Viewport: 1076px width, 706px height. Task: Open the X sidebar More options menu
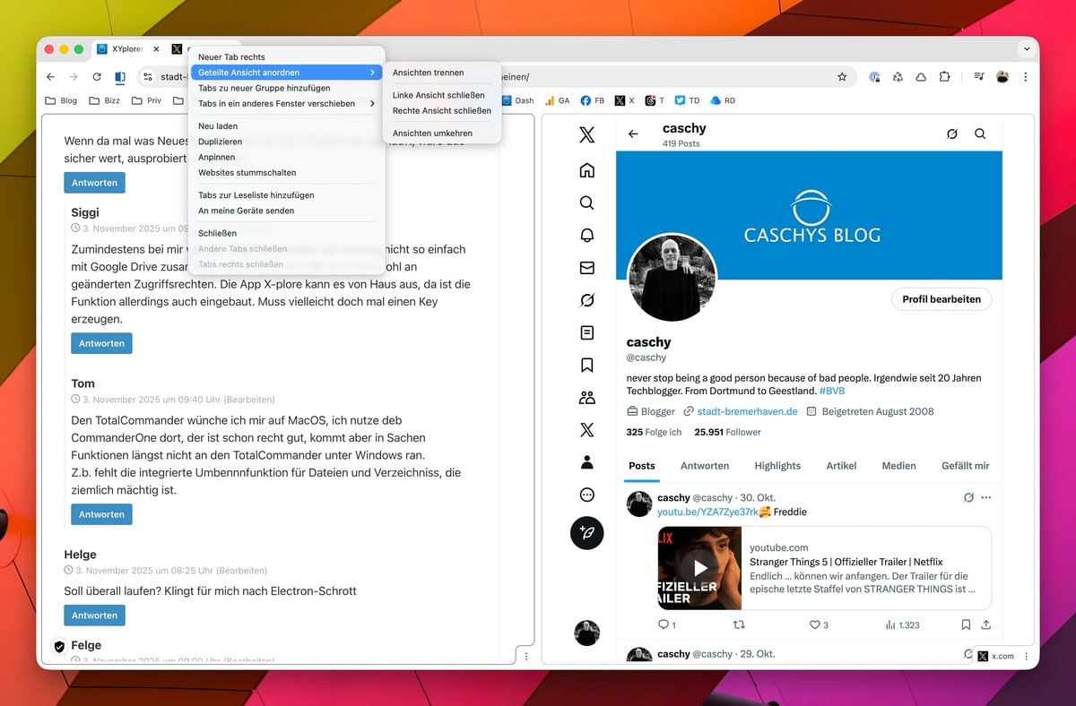pyautogui.click(x=586, y=495)
